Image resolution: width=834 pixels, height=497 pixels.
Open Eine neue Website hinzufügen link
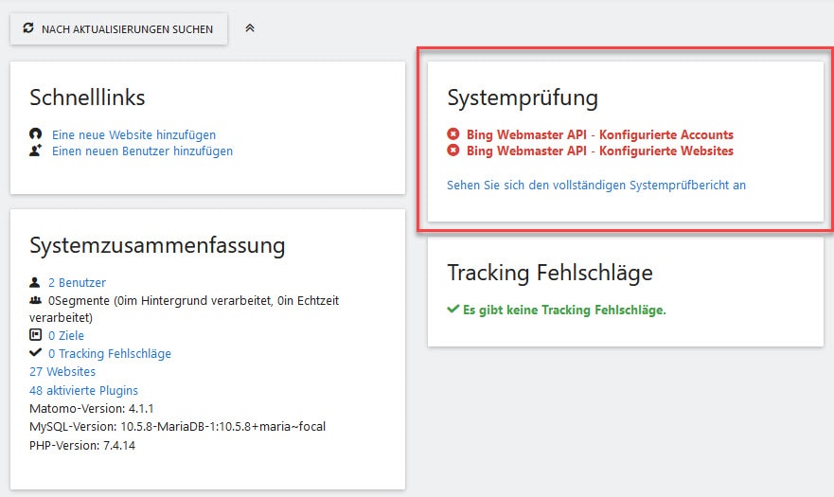pyautogui.click(x=133, y=134)
